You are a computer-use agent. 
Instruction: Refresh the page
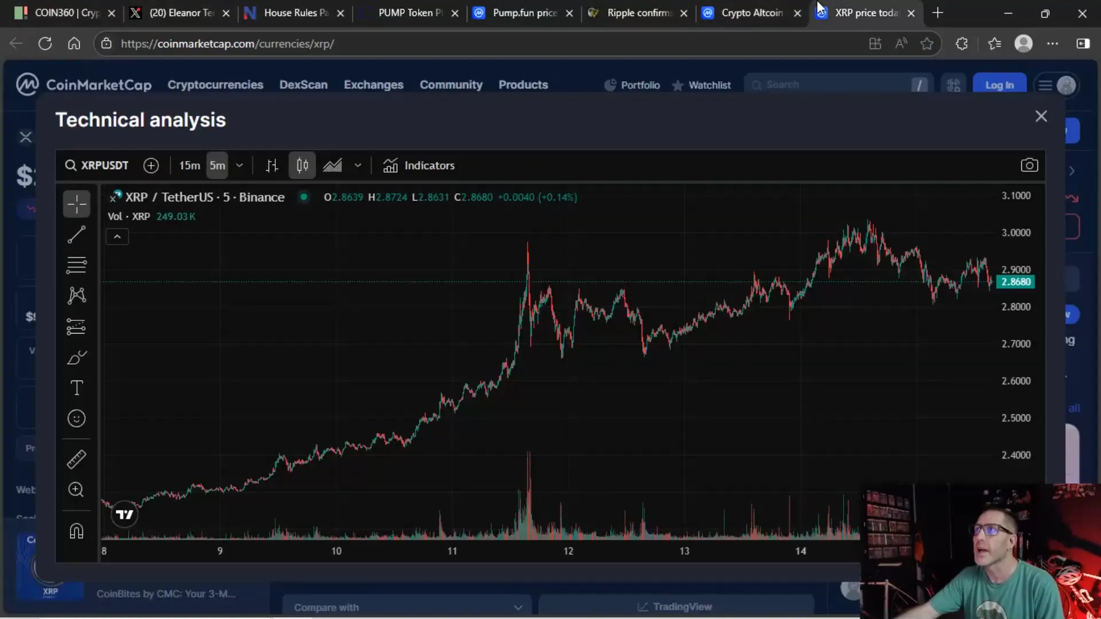coord(45,44)
